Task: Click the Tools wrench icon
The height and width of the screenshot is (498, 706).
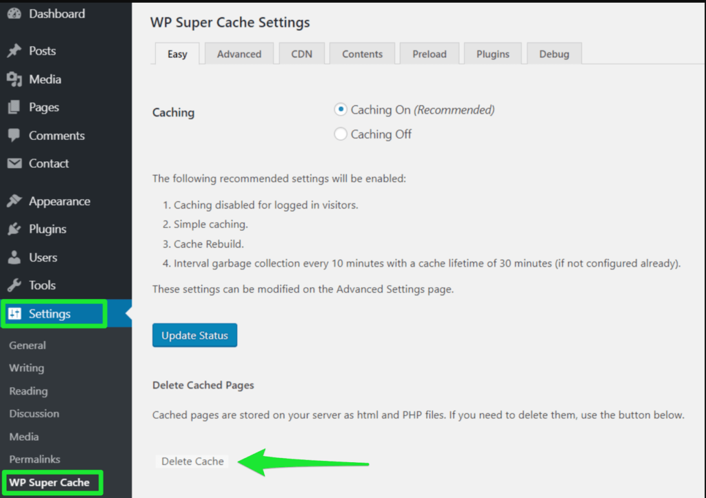Action: pyautogui.click(x=14, y=285)
